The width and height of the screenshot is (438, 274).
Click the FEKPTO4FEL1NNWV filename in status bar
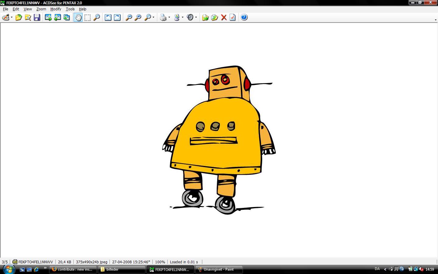(35, 262)
